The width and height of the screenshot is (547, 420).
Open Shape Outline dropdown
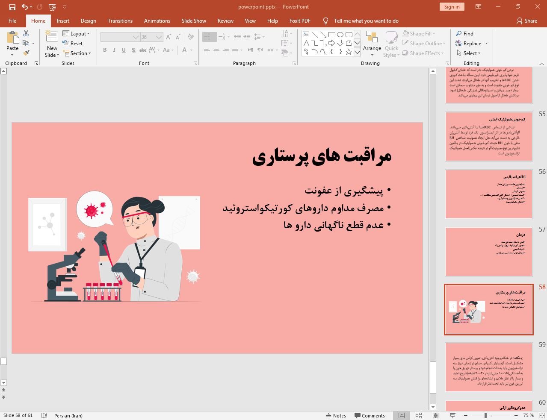coord(424,44)
